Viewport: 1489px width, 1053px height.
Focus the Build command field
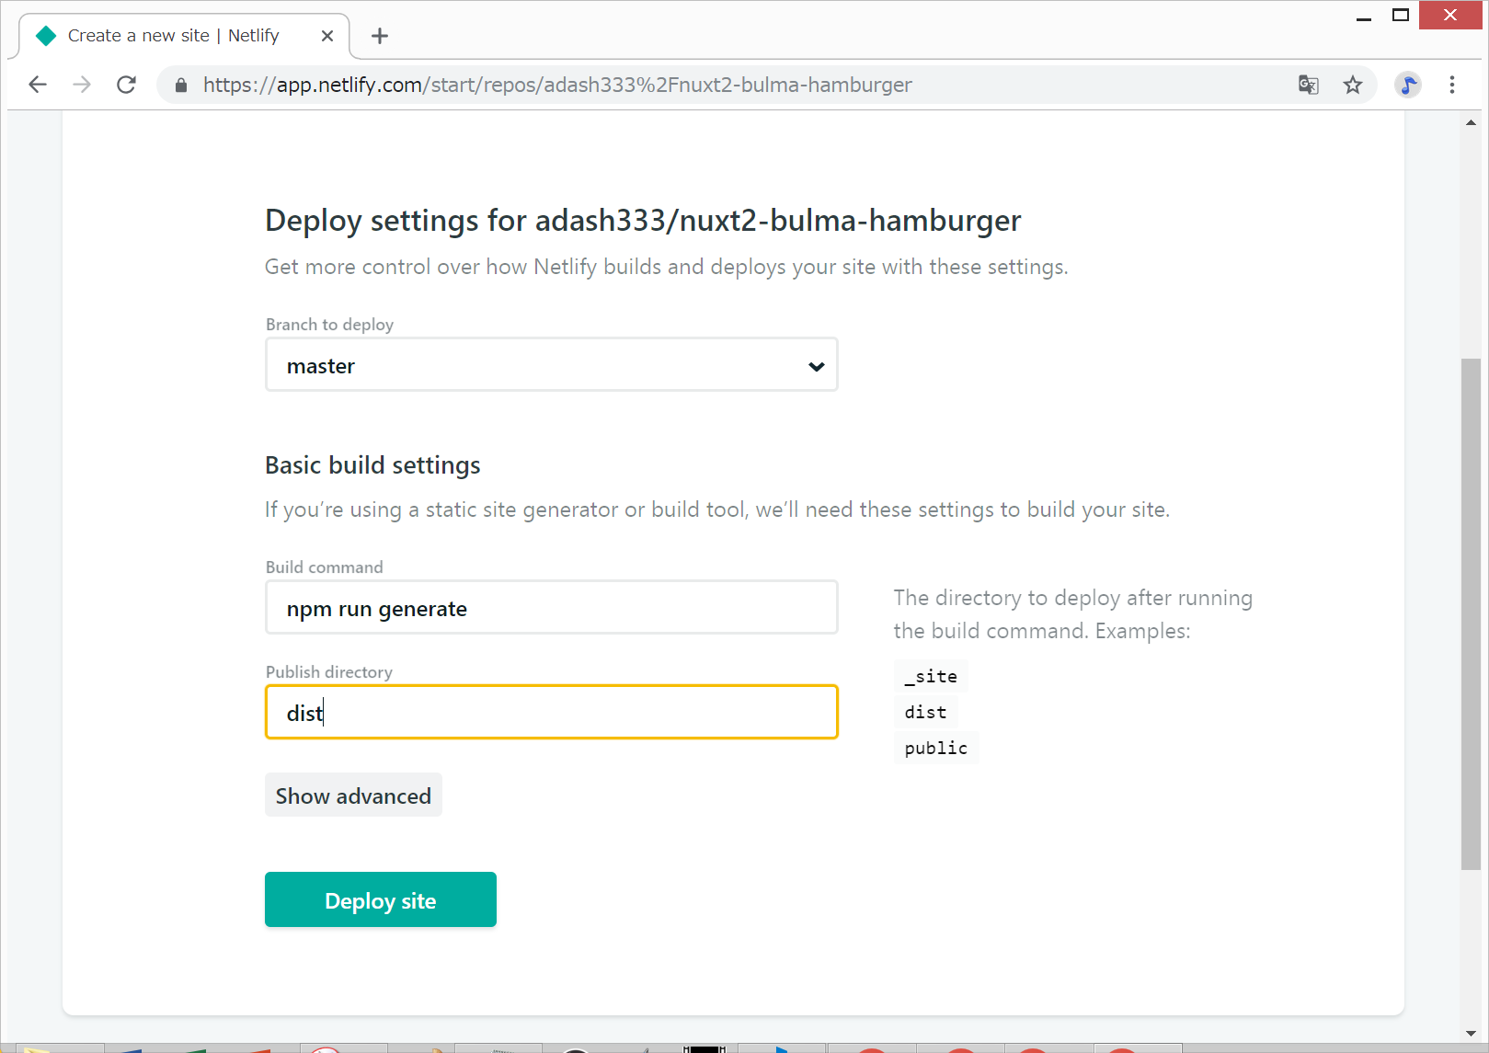550,608
